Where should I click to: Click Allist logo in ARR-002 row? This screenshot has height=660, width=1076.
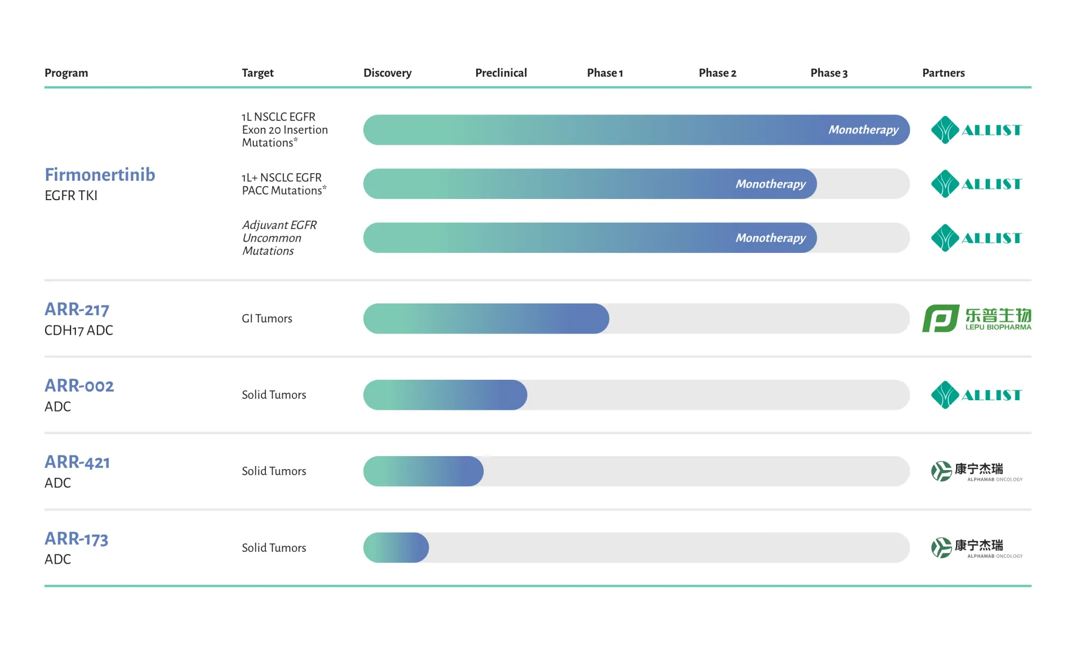coord(976,395)
